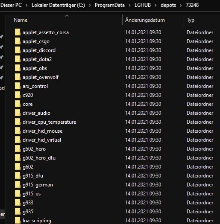Select the driver_hid_virtual folder name
This screenshot has height=224, width=220.
[42, 140]
